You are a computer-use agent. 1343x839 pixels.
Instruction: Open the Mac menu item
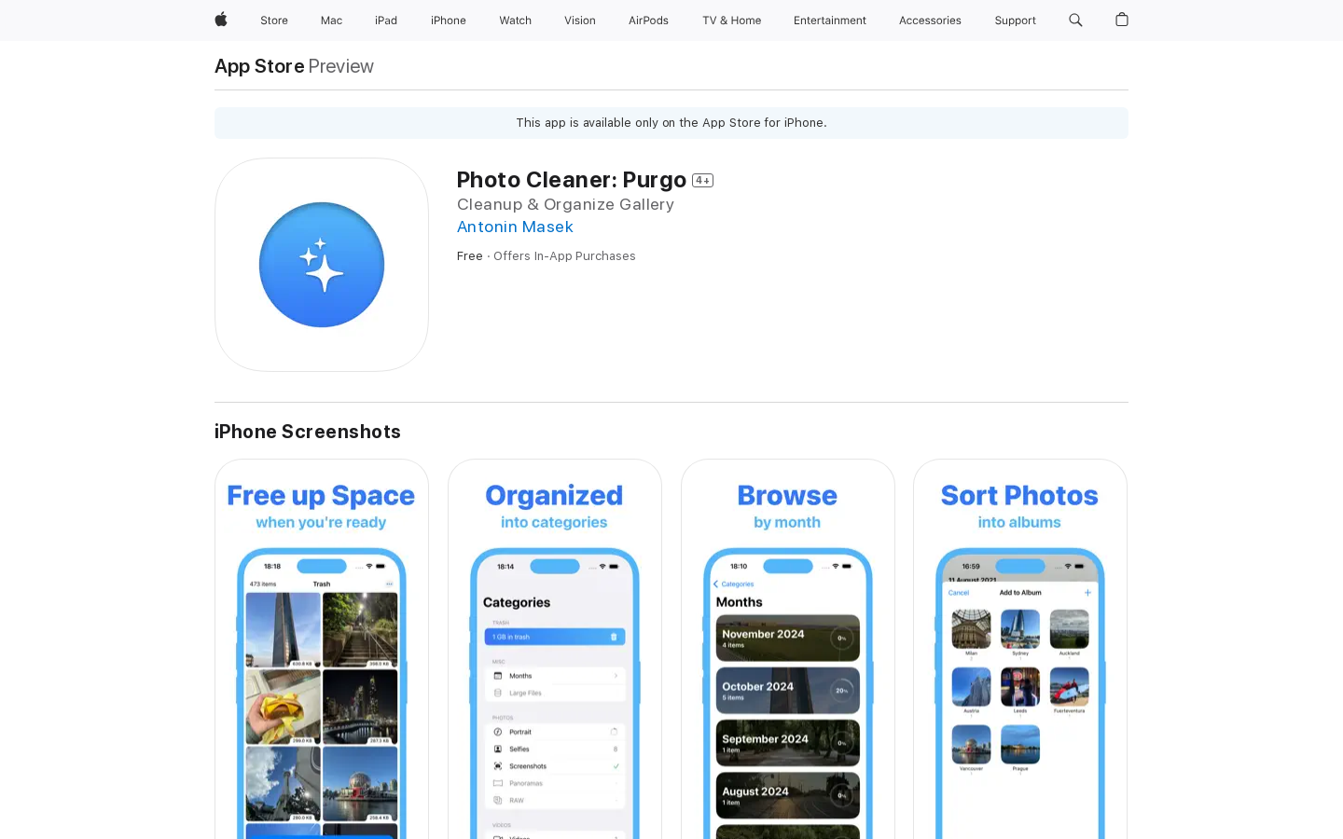click(331, 21)
